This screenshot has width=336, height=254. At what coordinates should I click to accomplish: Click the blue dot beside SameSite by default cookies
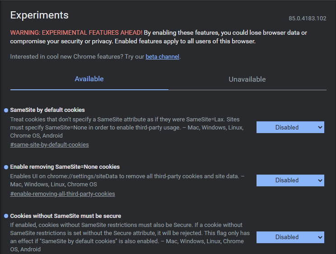[x=6, y=110]
